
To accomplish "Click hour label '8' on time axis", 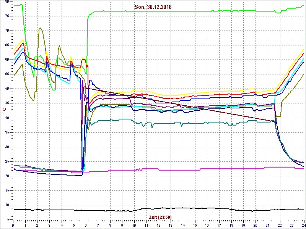I will [110, 225].
